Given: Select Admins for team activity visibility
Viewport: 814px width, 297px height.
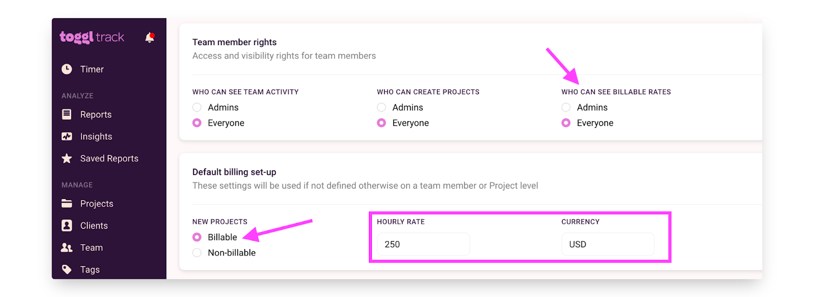Looking at the screenshot, I should click(197, 107).
